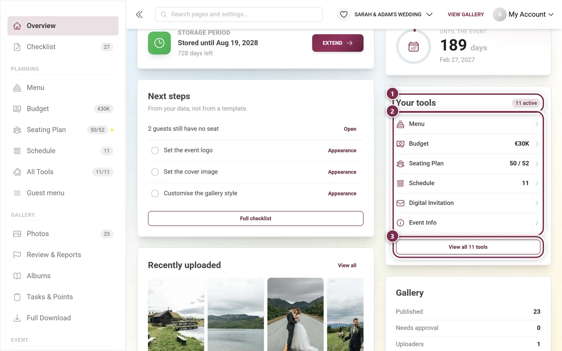Click the clipboard icon beside Tasks & Points
The width and height of the screenshot is (562, 351).
(17, 297)
